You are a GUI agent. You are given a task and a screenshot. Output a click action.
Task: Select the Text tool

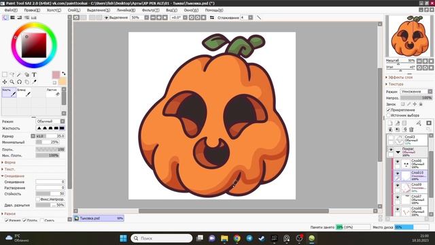coord(34,74)
